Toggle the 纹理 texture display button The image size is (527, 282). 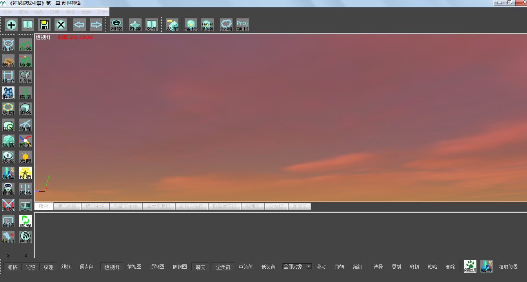pos(49,267)
